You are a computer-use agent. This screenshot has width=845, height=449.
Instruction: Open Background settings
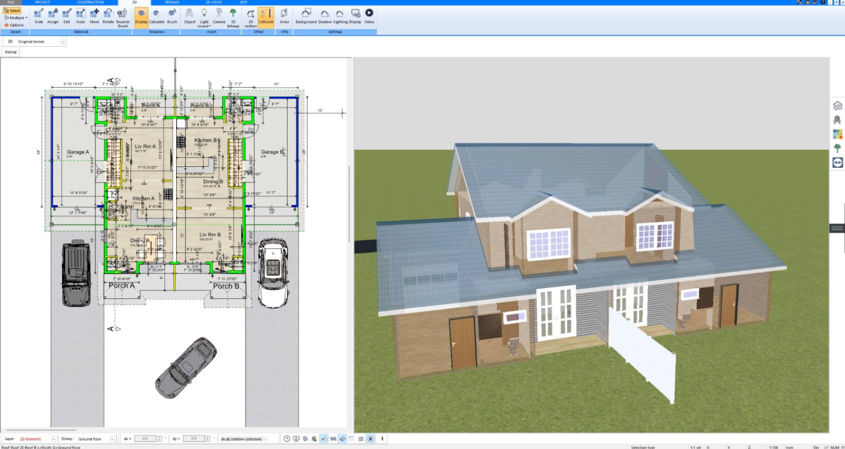tap(306, 16)
